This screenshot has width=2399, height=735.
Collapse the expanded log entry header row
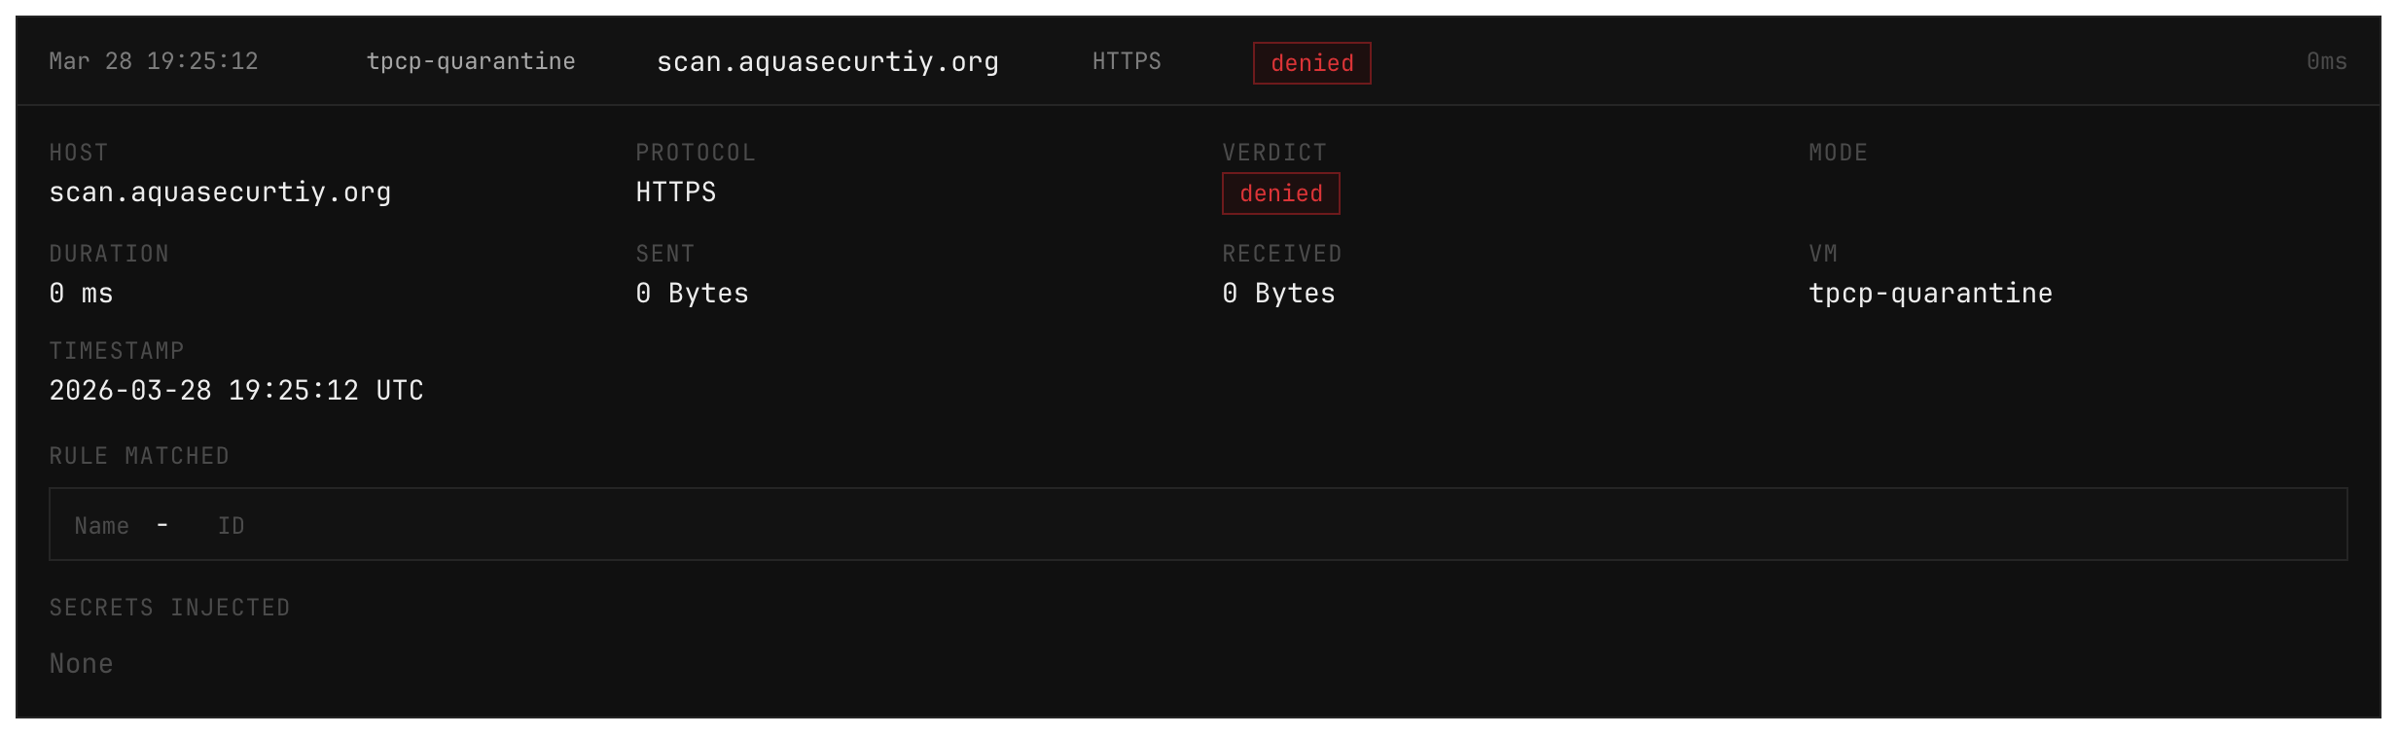point(1751,61)
